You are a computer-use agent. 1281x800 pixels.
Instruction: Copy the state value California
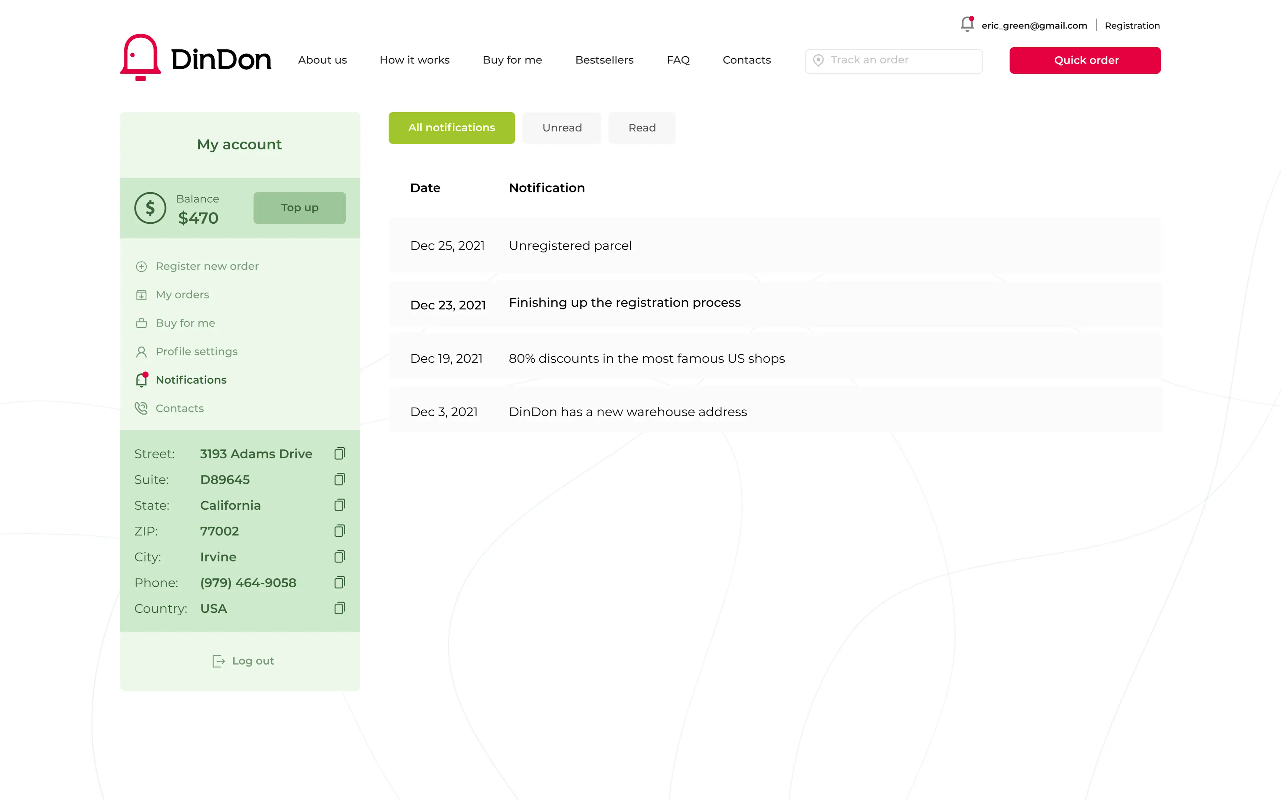pyautogui.click(x=339, y=505)
